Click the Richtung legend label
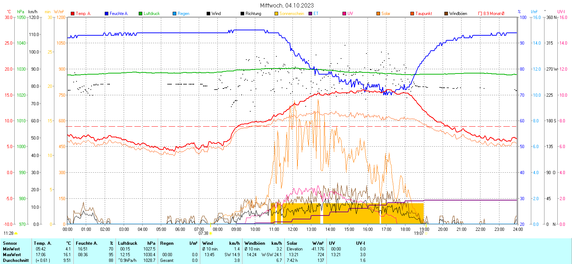This screenshot has width=572, height=264. tap(253, 14)
